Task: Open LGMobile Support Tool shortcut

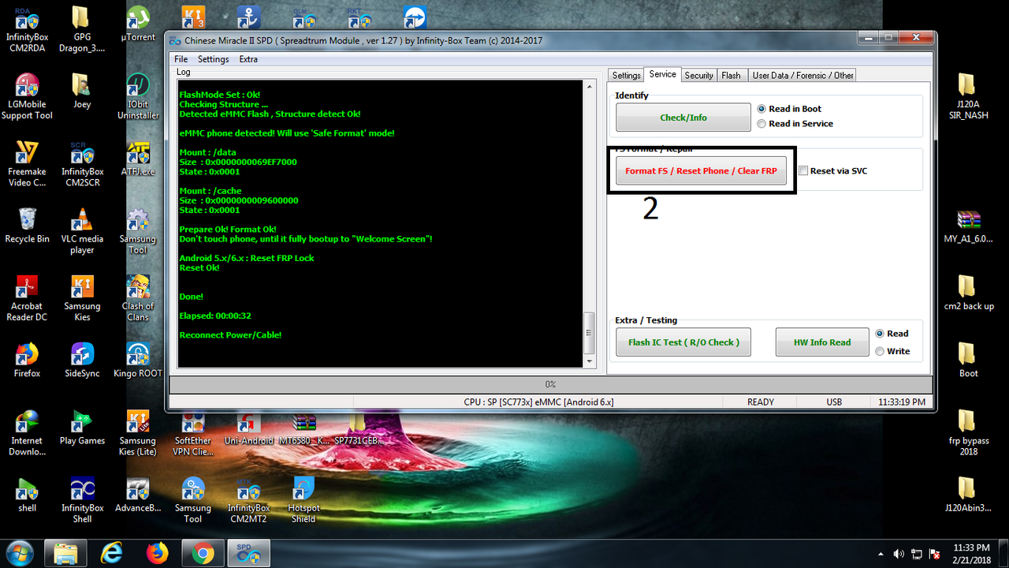Action: click(28, 96)
